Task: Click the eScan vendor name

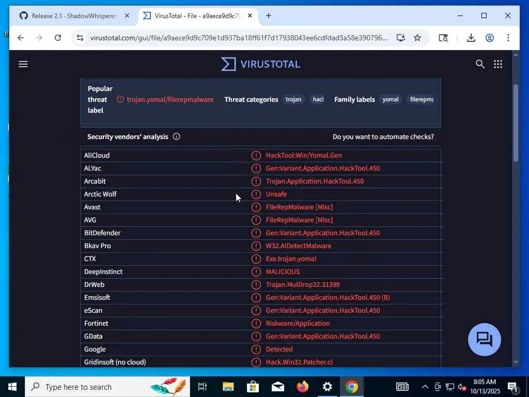Action: click(x=93, y=311)
